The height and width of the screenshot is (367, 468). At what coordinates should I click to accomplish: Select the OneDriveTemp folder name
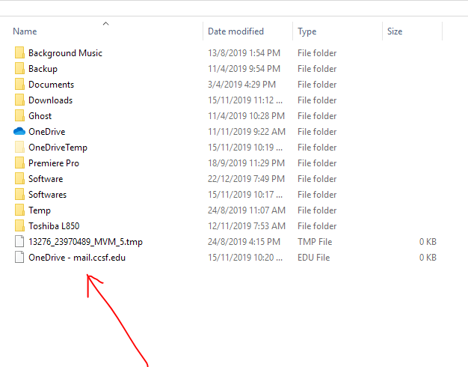tap(58, 148)
